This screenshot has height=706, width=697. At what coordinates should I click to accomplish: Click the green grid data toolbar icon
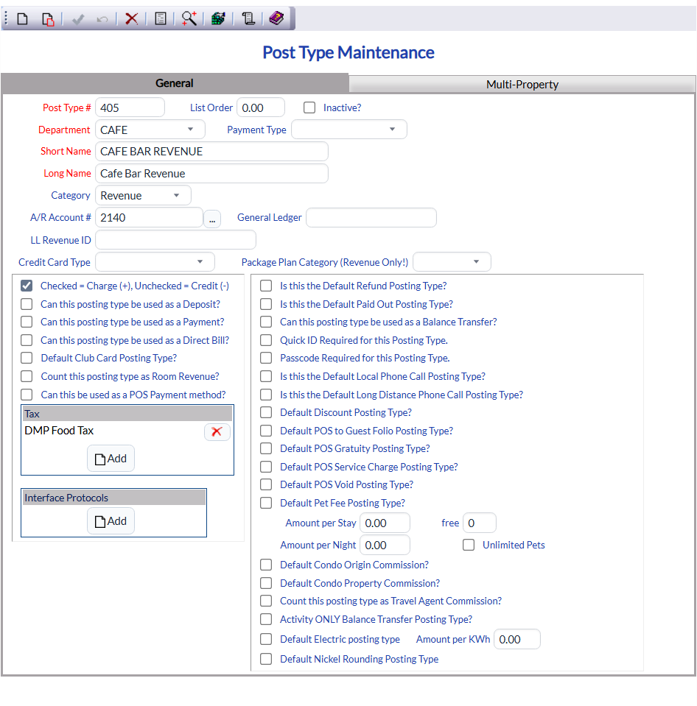point(218,19)
